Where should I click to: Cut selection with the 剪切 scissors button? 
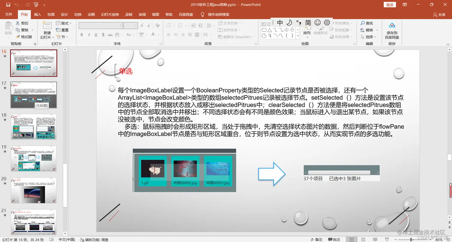coord(22,23)
